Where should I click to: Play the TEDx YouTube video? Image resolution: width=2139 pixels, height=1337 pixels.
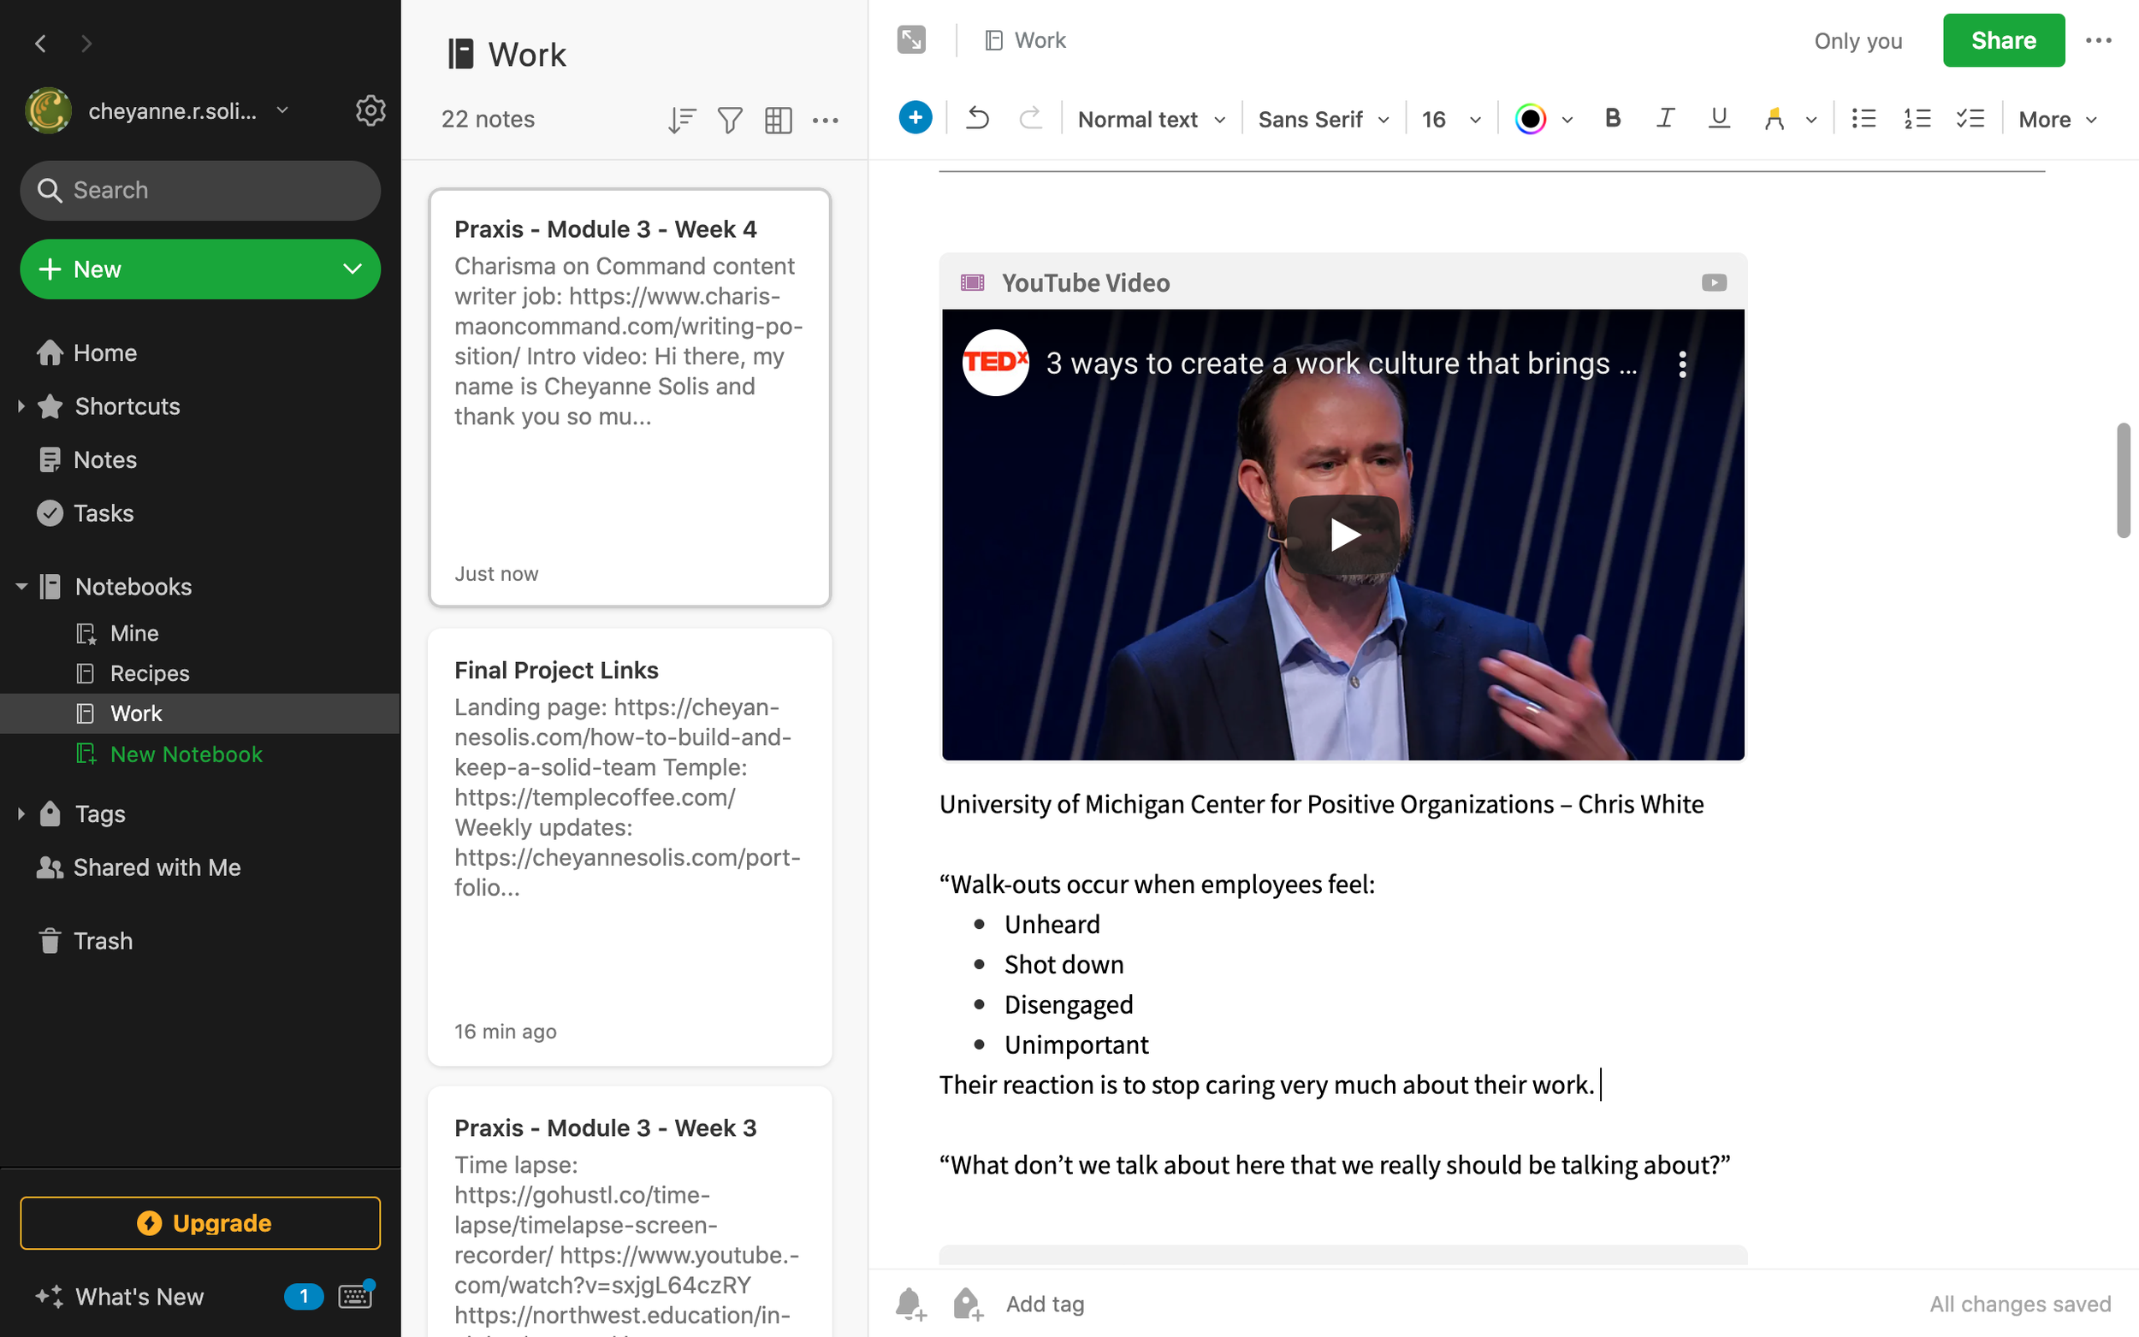[1343, 534]
